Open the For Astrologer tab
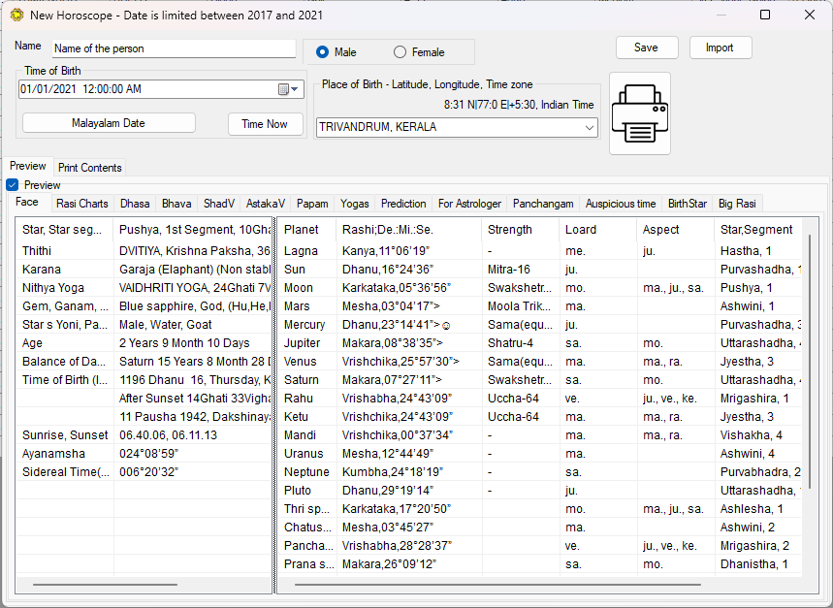 point(469,204)
